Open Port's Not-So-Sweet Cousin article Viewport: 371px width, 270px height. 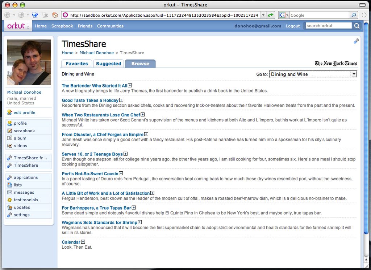90,174
